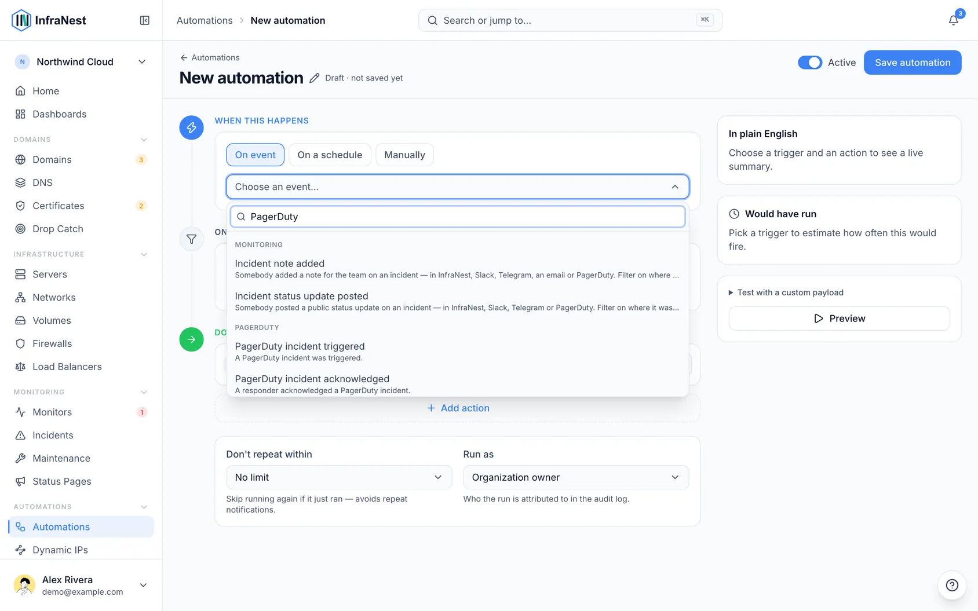Click the lightning trigger step icon
The height and width of the screenshot is (611, 978).
pos(191,127)
